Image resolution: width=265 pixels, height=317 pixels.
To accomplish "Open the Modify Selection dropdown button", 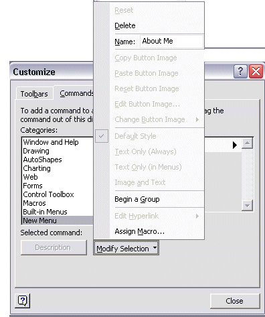I will 126,248.
